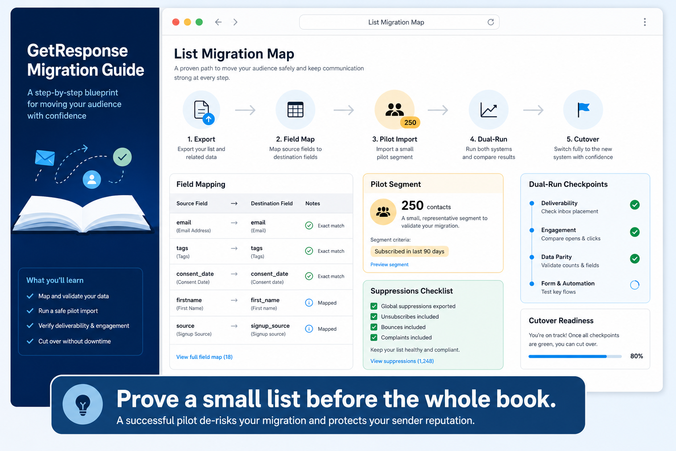676x451 pixels.
Task: Click the Map and validate your data item
Action: click(73, 296)
